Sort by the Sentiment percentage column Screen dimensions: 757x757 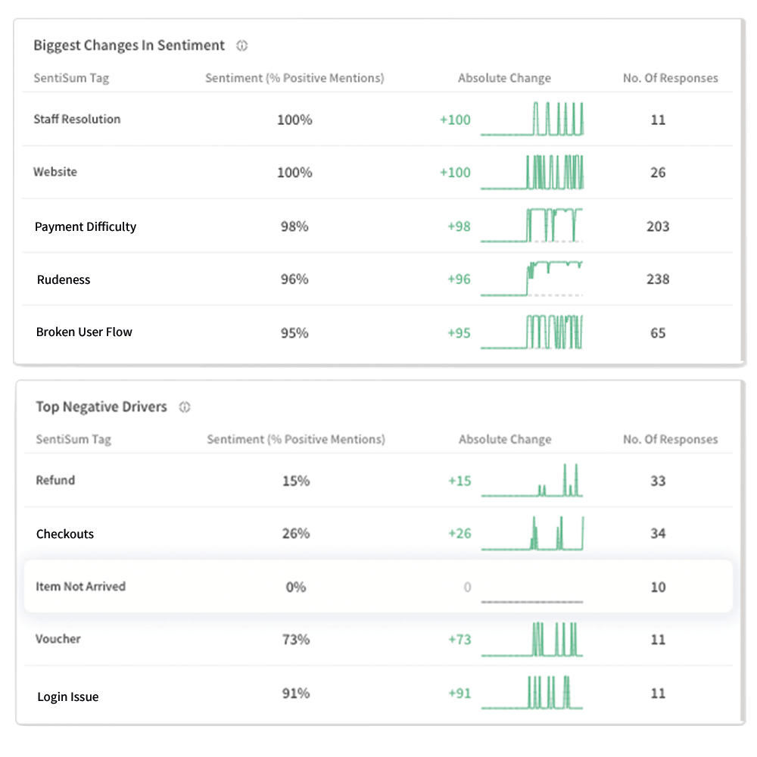(294, 78)
